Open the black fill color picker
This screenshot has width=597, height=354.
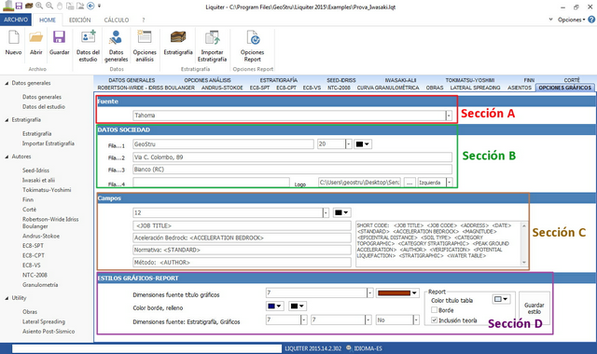(297, 306)
